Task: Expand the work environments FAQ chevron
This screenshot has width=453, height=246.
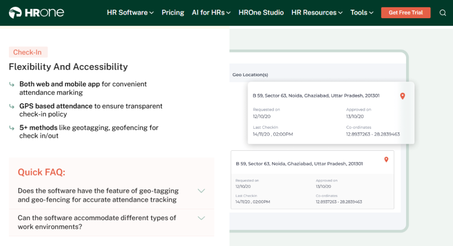Action: pos(201,218)
